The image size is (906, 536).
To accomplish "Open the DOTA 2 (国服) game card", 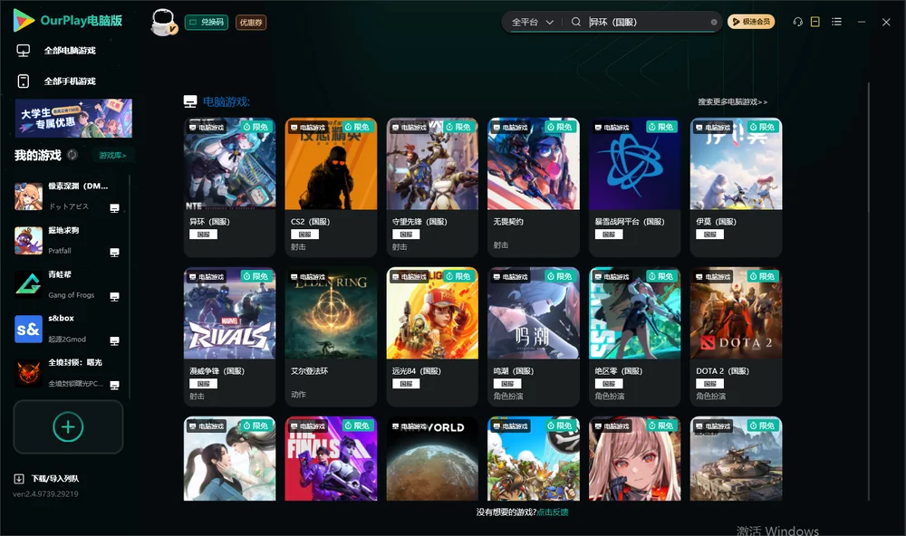I will point(736,337).
